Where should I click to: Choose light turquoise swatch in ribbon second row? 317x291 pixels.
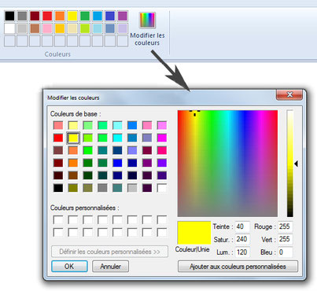[x=98, y=28]
